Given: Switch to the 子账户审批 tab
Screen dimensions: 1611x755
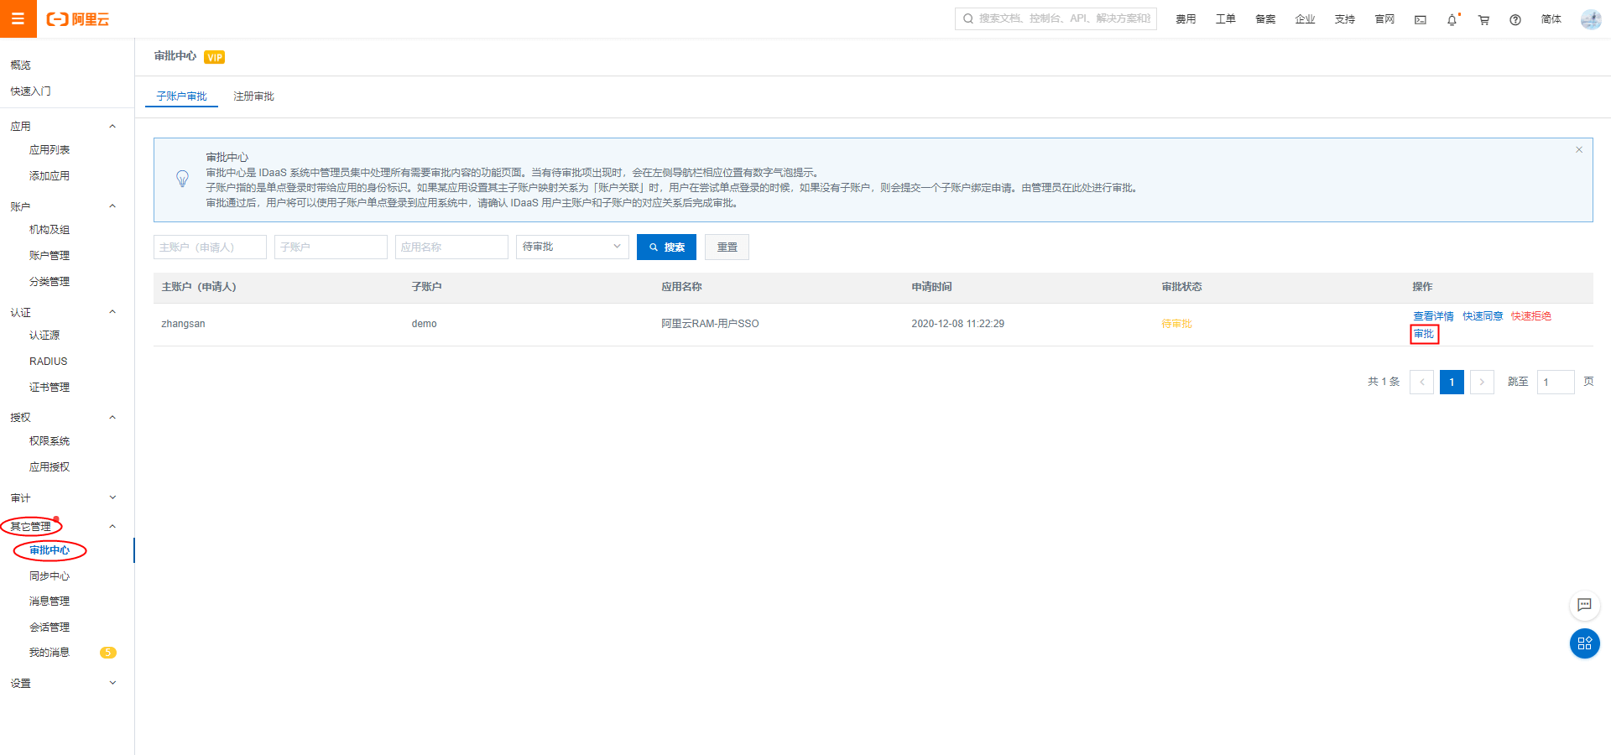Looking at the screenshot, I should (x=181, y=96).
